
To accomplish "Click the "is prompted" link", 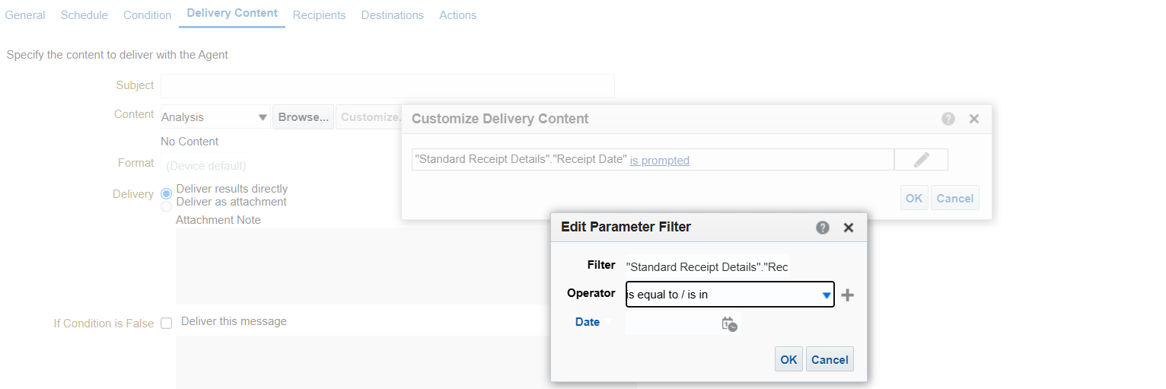I will [x=659, y=161].
